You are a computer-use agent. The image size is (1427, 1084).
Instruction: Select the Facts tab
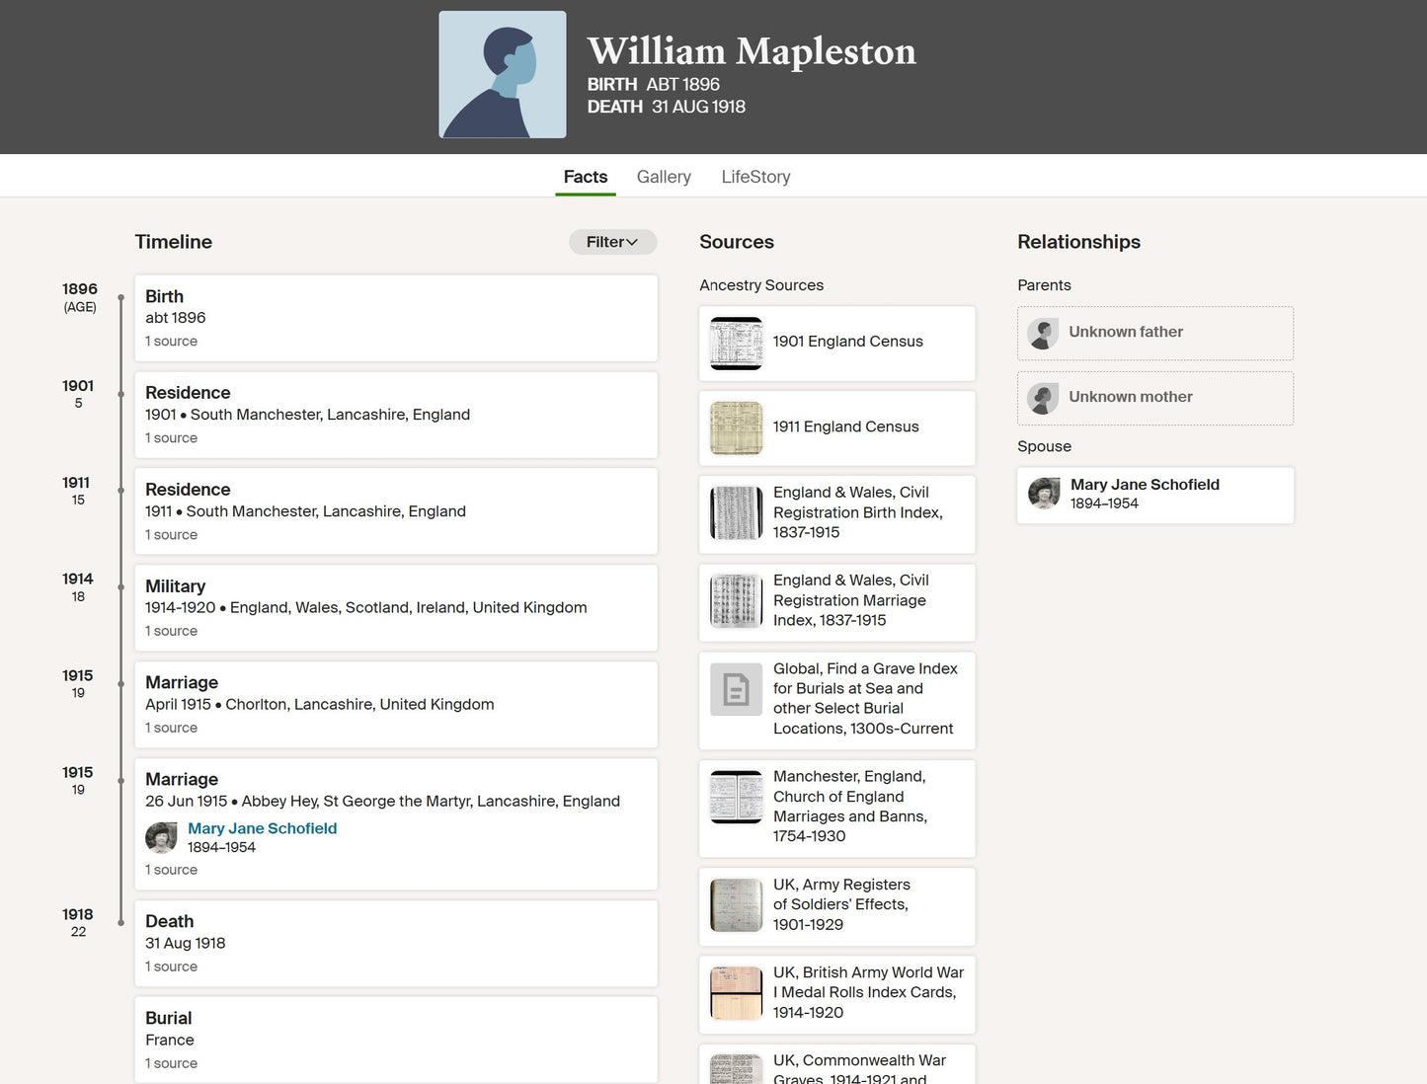tap(585, 177)
